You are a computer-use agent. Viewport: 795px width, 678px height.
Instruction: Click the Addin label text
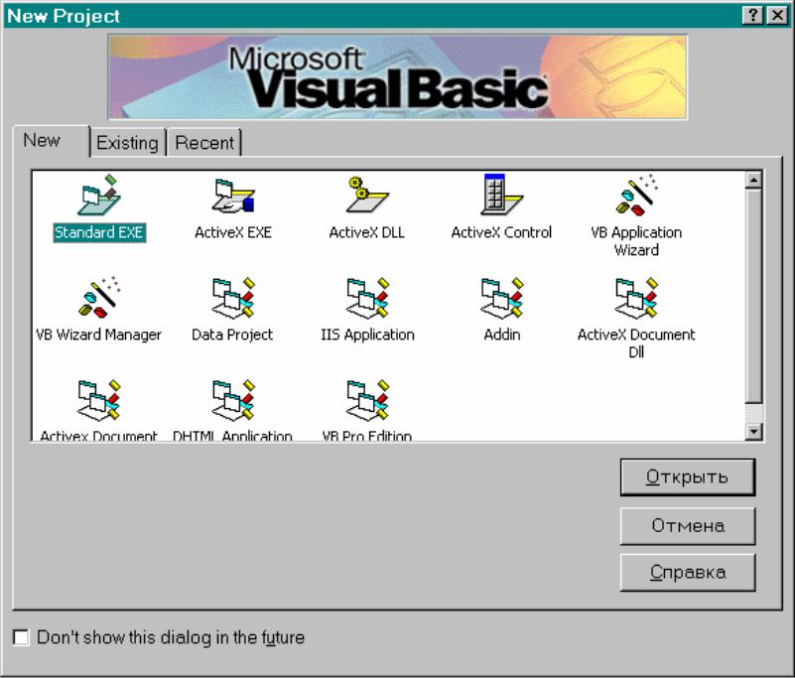502,335
